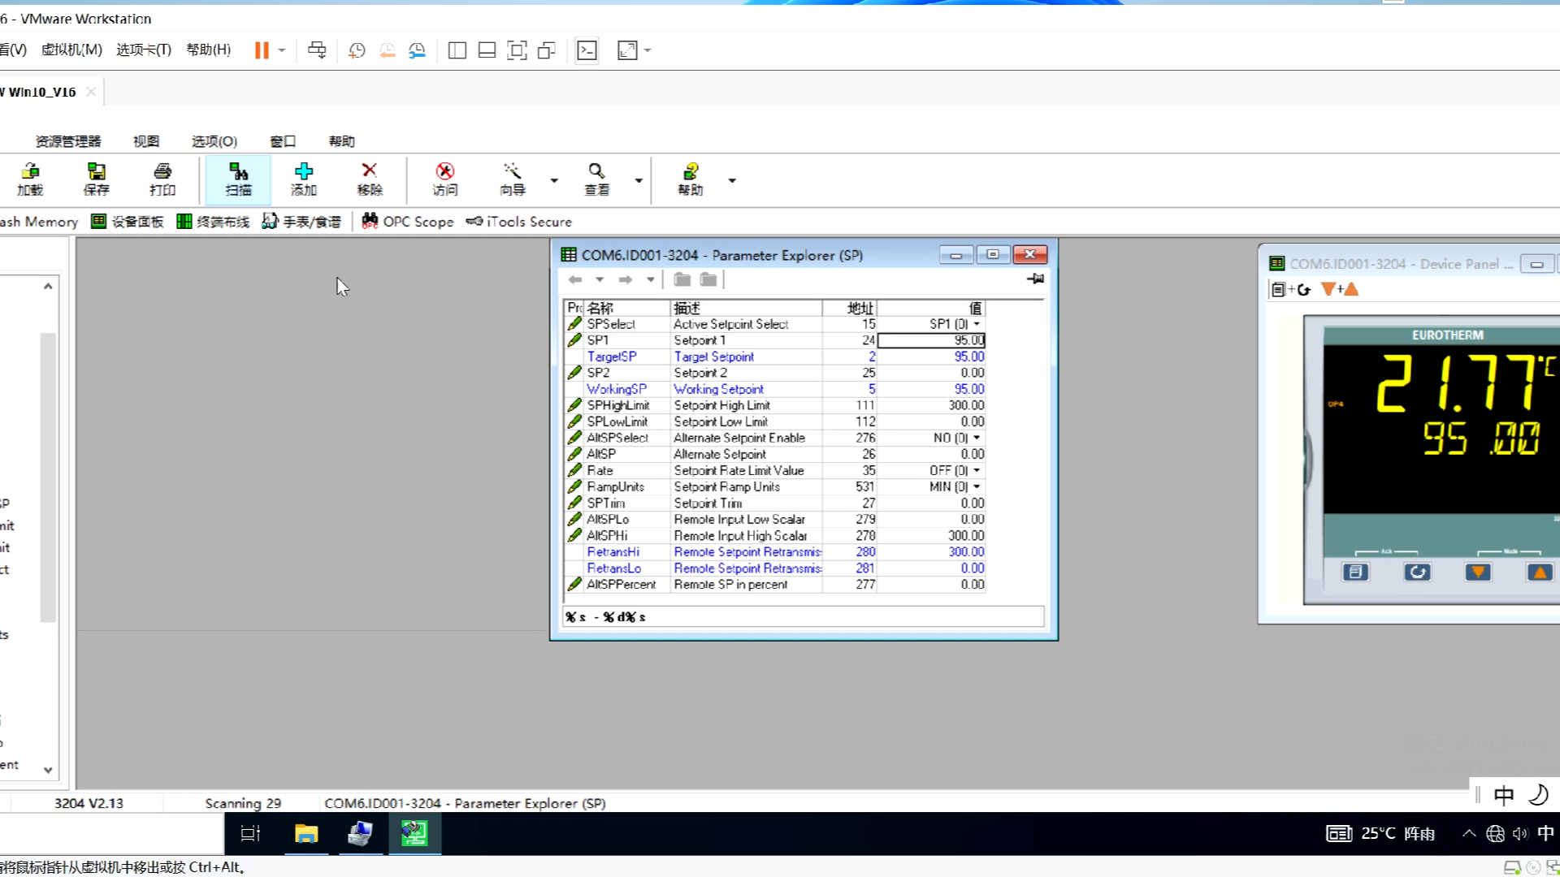
Task: Open SPSelect value dropdown
Action: pyautogui.click(x=977, y=324)
